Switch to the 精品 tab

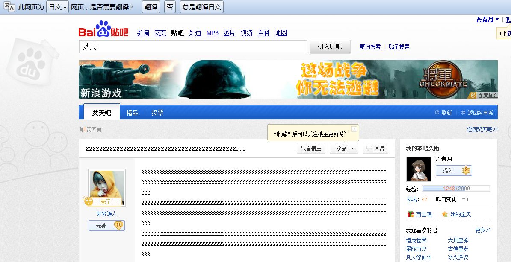click(132, 113)
